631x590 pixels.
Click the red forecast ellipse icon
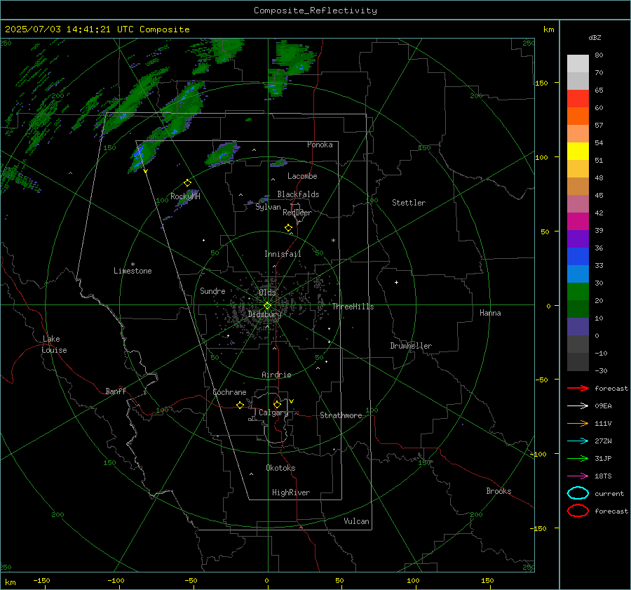pyautogui.click(x=578, y=511)
